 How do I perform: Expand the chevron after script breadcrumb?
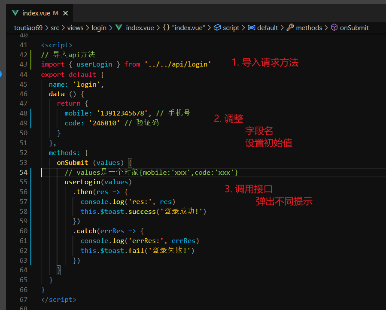[243, 28]
